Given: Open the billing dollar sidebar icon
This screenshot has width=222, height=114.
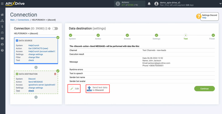Looking at the screenshot, I should pyautogui.click(x=2, y=27).
